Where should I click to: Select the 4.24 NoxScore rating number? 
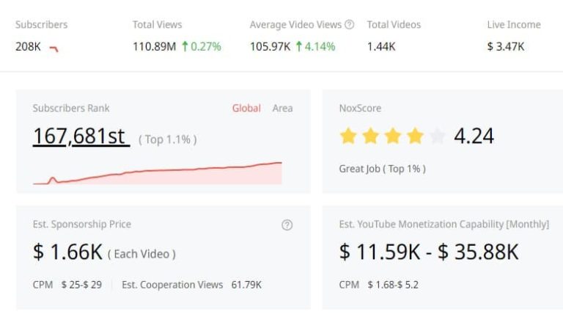(474, 136)
